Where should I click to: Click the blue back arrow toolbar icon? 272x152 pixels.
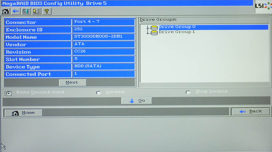tap(16, 11)
